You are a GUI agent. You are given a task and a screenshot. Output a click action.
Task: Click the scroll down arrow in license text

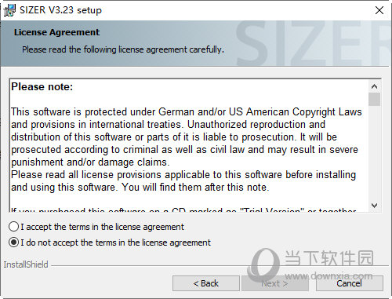tap(374, 206)
